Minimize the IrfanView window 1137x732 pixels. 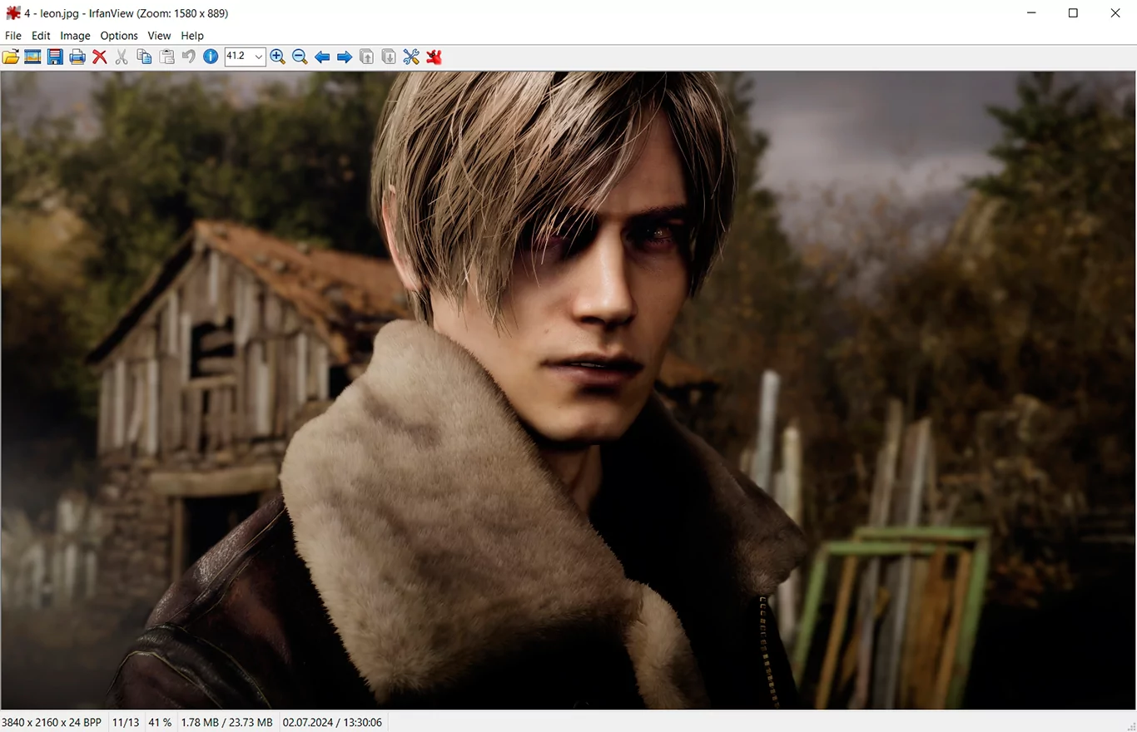1031,13
